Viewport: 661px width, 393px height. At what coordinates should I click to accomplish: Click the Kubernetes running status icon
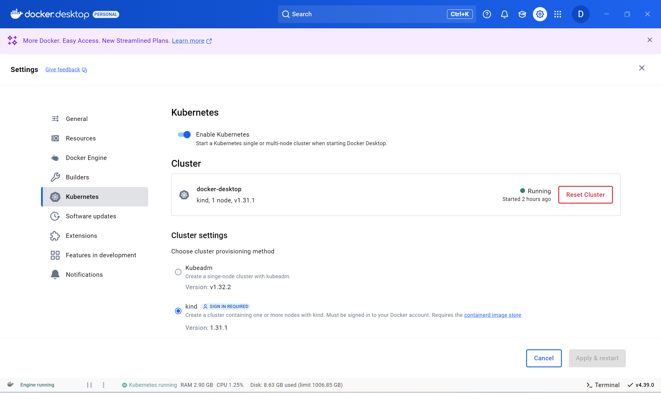tap(125, 385)
